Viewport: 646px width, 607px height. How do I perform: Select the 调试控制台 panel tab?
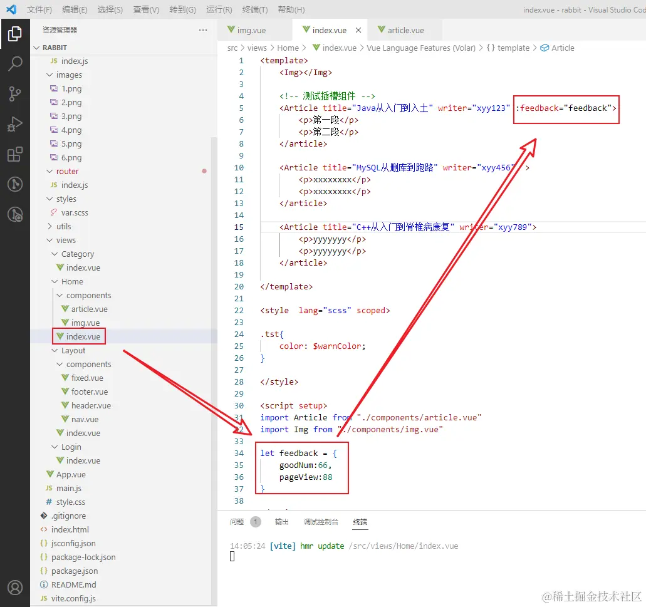pyautogui.click(x=321, y=522)
